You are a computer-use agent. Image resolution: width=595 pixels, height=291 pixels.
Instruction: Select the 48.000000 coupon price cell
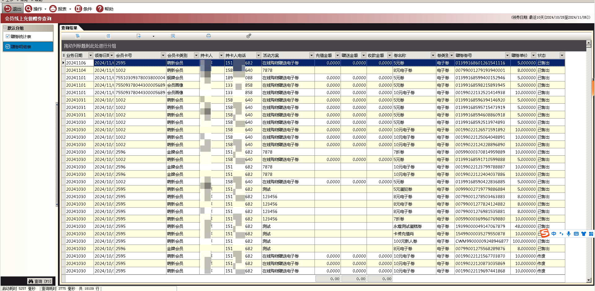click(x=523, y=226)
